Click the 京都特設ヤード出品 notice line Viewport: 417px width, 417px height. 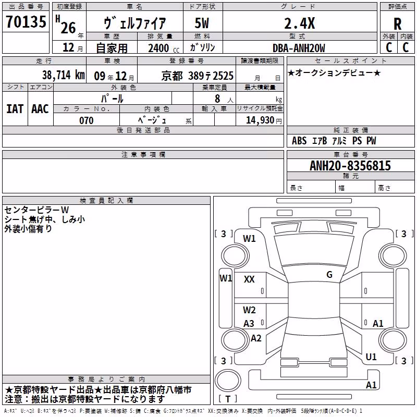(98, 390)
